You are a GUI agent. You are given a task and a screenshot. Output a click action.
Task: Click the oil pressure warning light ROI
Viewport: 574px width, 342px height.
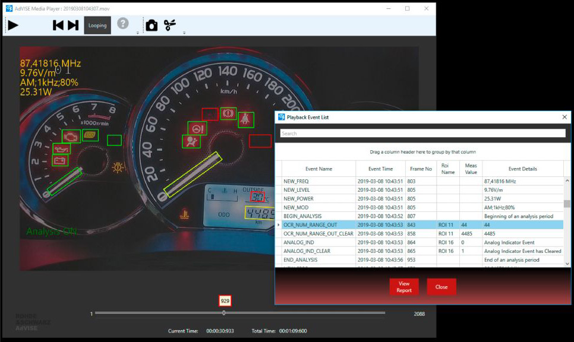tap(62, 149)
